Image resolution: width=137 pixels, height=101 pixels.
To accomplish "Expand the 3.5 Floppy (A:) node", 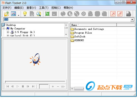I will pyautogui.click(x=8, y=32).
